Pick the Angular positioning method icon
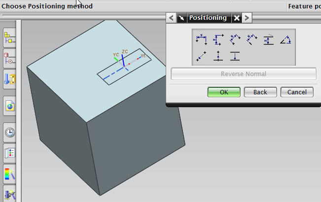The image size is (321, 202). click(x=285, y=40)
